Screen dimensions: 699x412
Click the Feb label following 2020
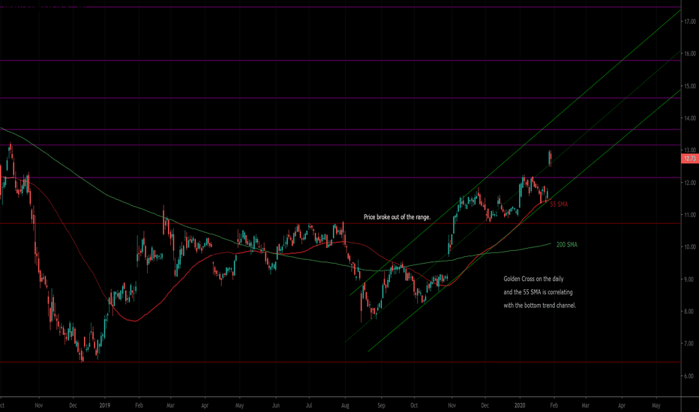coord(553,405)
